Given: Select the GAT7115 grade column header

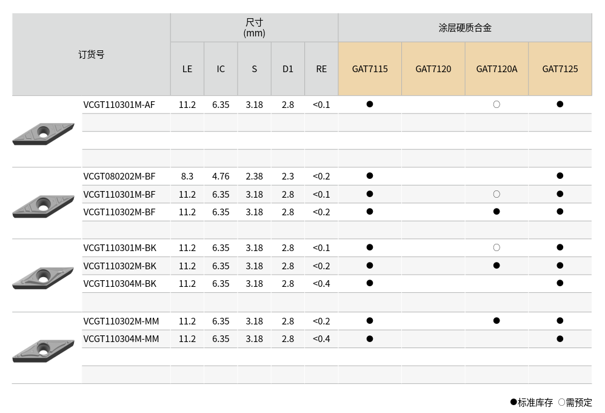Looking at the screenshot, I should point(370,69).
